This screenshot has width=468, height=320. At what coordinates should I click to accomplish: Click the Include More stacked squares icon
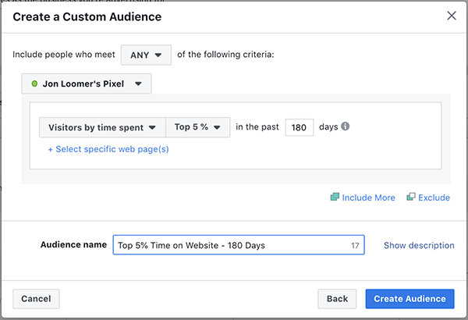pyautogui.click(x=335, y=197)
